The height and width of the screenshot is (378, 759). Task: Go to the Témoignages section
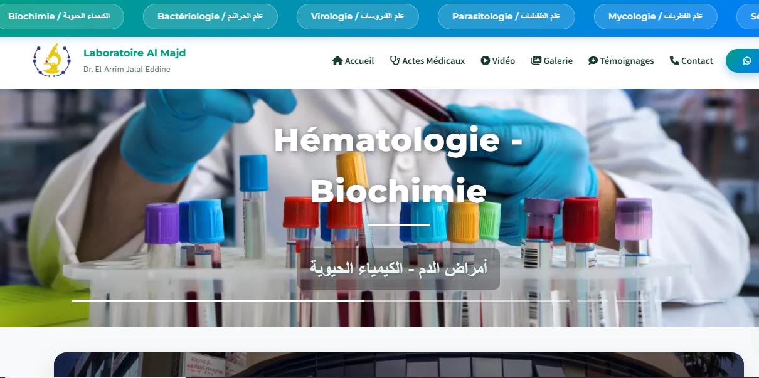pos(621,61)
